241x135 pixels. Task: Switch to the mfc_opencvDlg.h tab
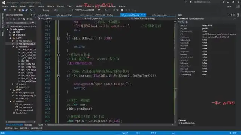pyautogui.click(x=64, y=15)
